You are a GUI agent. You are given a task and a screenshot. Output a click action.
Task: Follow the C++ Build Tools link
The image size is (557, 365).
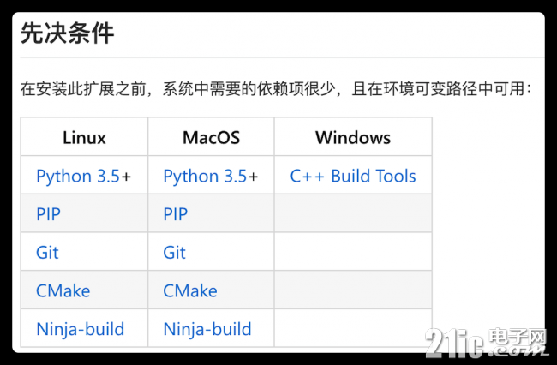pyautogui.click(x=353, y=177)
